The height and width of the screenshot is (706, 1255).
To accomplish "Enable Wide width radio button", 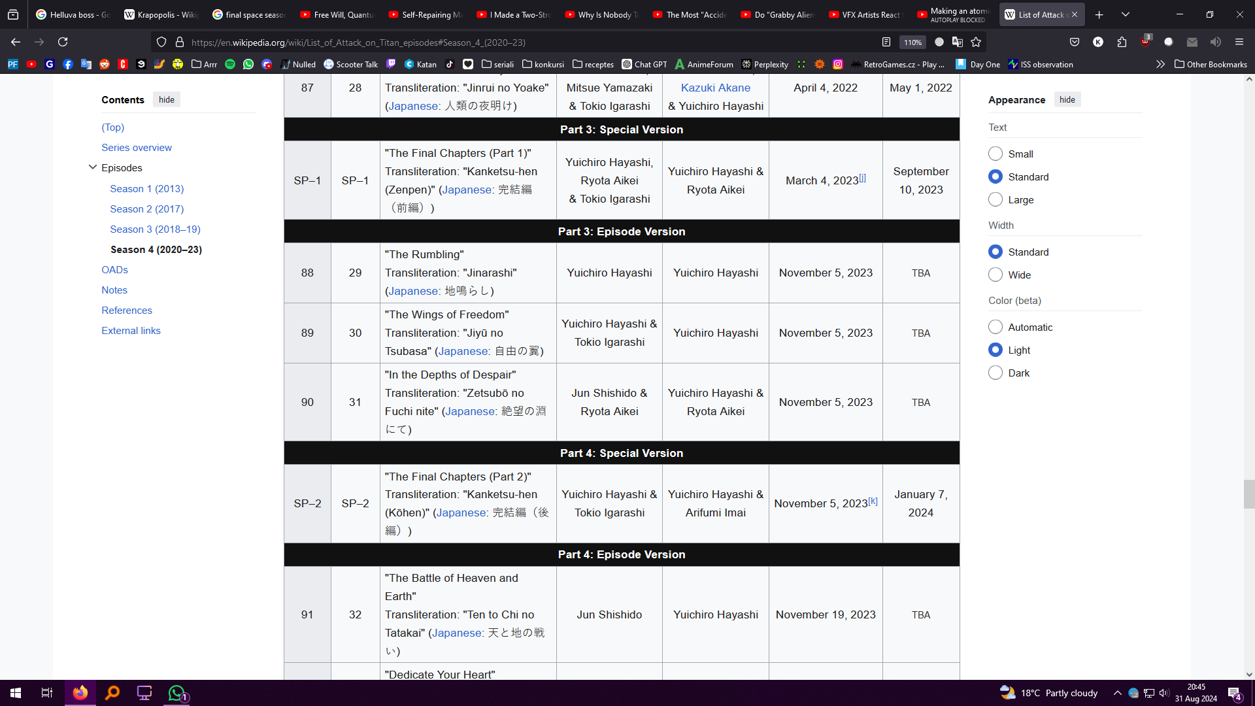I will click(996, 275).
